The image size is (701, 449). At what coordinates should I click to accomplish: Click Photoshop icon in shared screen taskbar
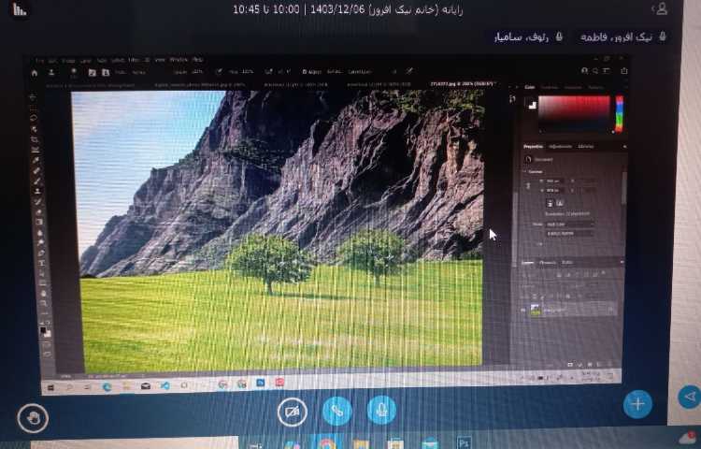261,383
